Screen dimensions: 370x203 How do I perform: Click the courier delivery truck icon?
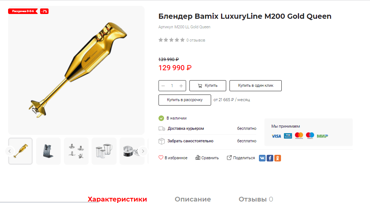pyautogui.click(x=161, y=128)
